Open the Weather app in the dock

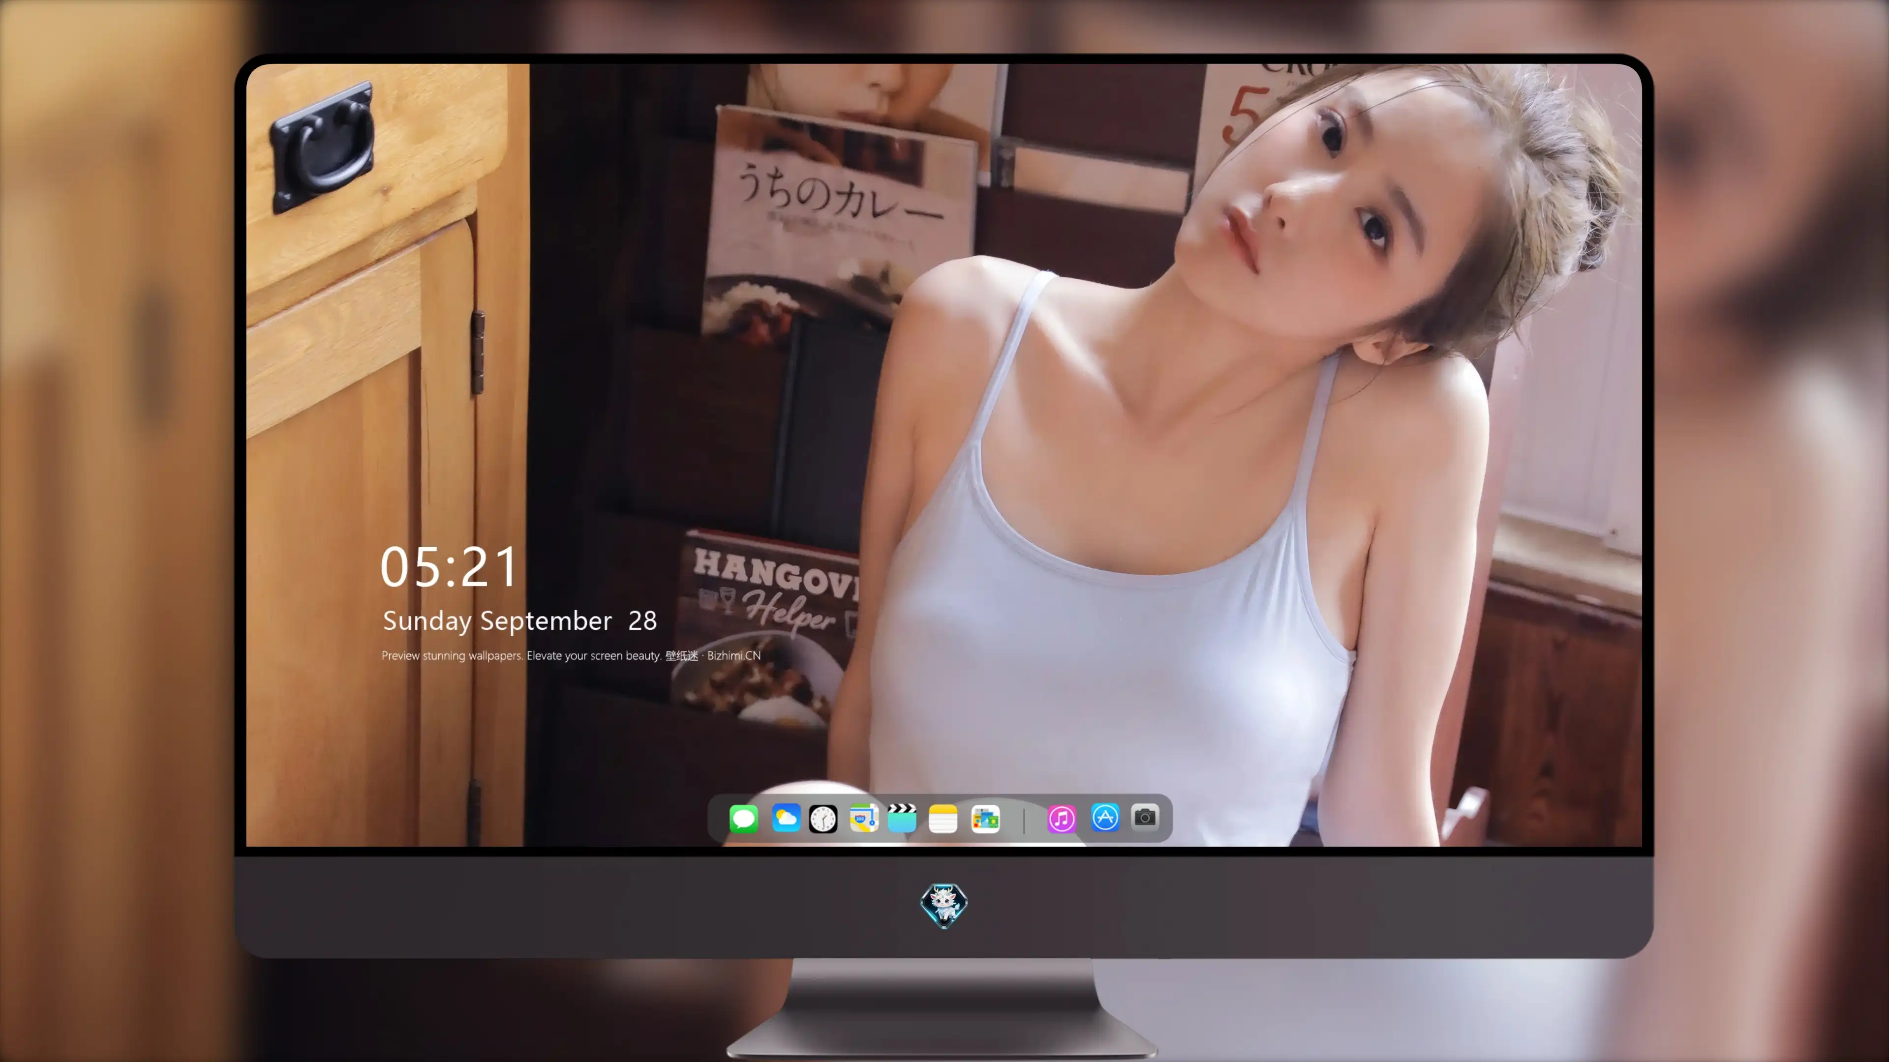[x=786, y=817]
